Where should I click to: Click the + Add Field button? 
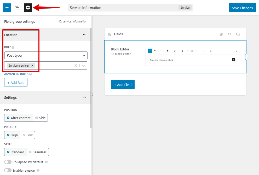coord(123,84)
